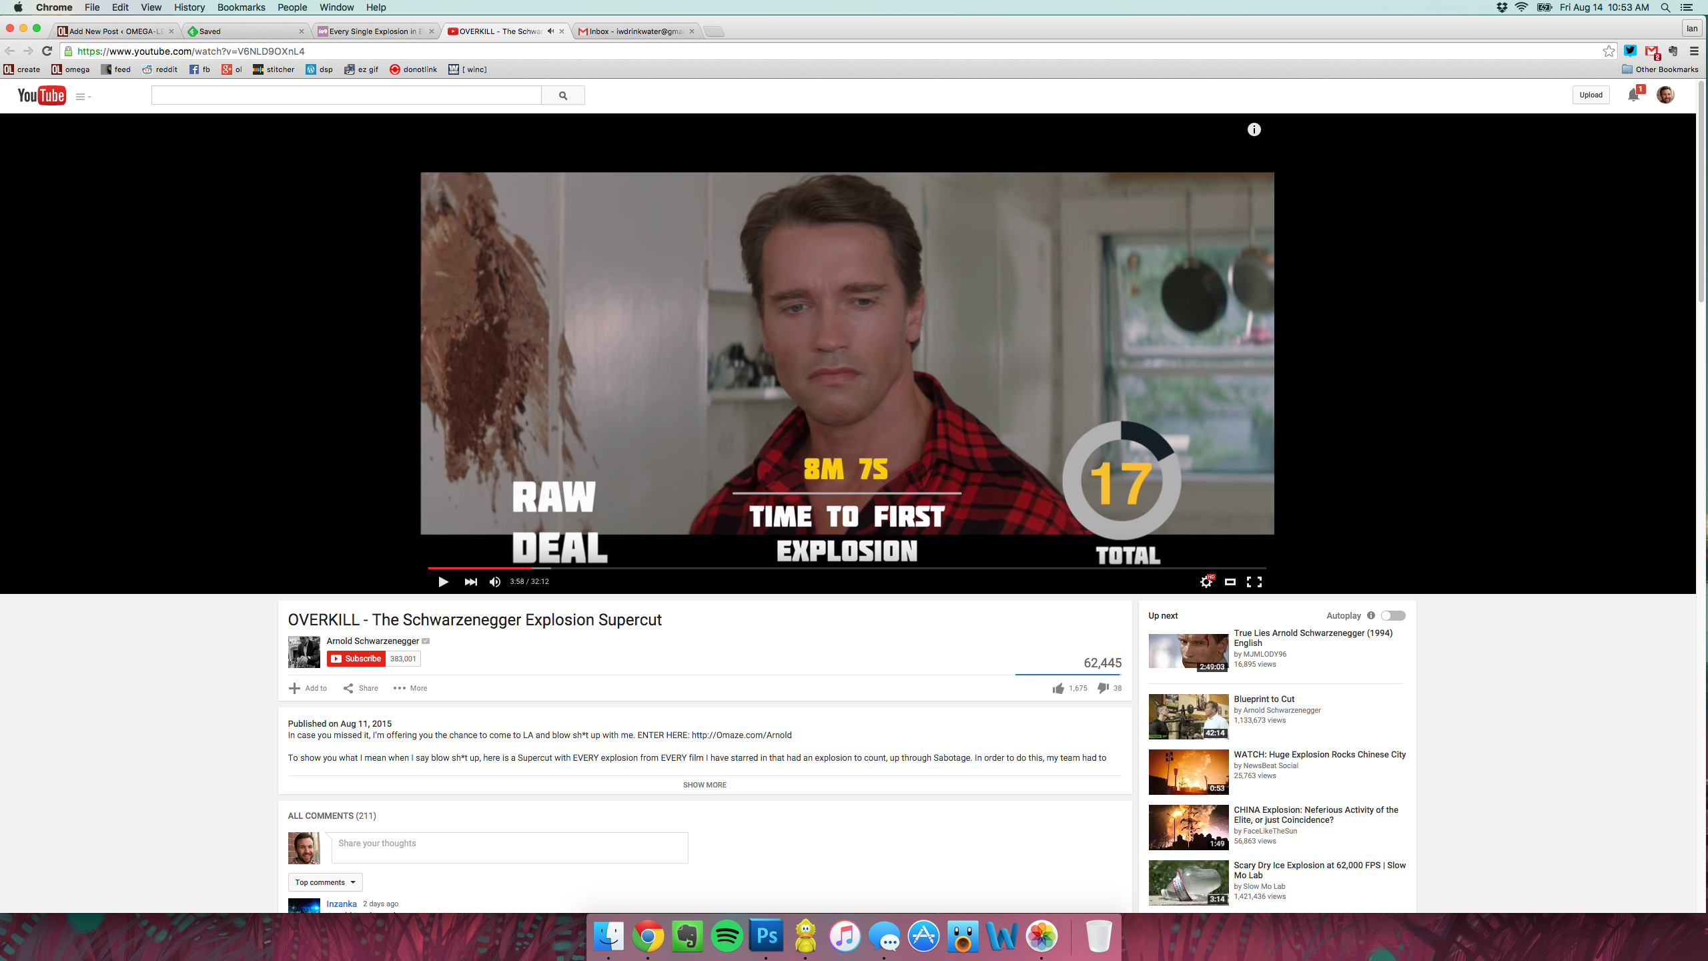Open Chrome hamburger menu
1708x961 pixels.
click(1694, 51)
